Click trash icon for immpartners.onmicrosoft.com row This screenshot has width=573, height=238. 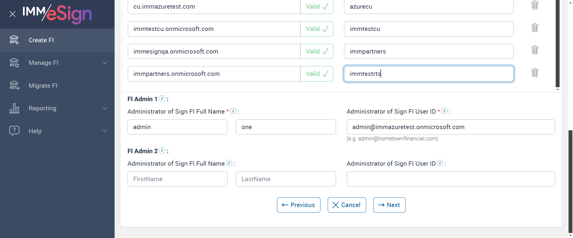pos(535,73)
